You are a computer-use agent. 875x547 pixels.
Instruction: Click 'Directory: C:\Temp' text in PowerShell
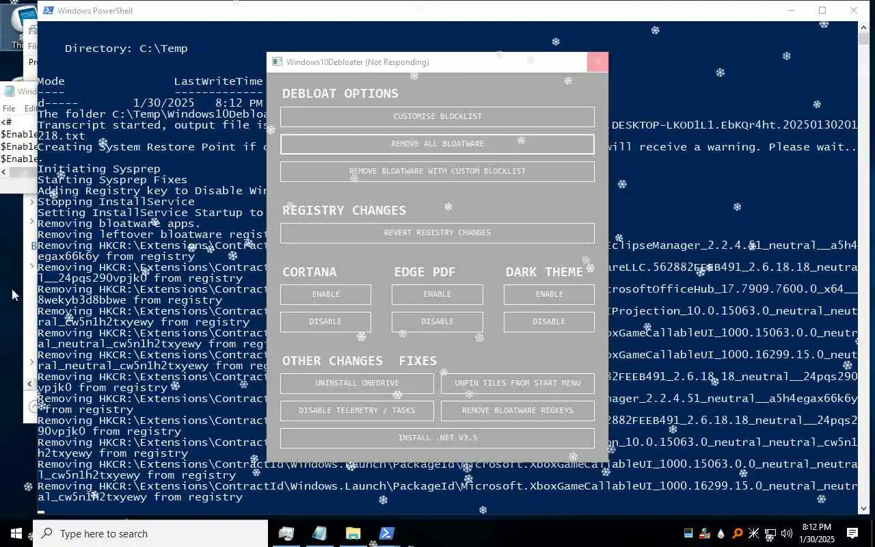point(126,49)
